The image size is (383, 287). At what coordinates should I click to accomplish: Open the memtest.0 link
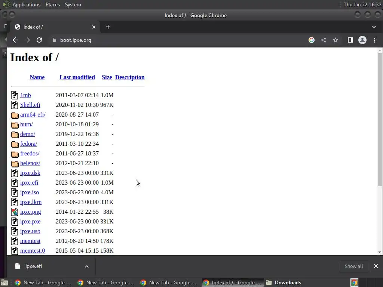click(33, 251)
